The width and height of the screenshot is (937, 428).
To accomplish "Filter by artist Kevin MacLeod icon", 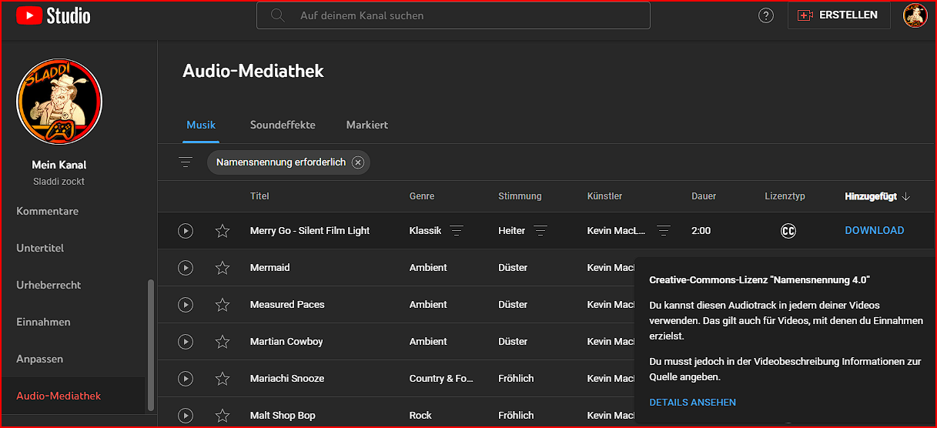I will coord(664,231).
